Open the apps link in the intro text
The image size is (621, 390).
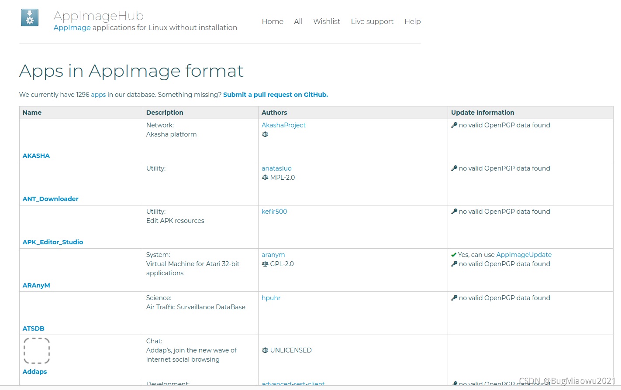point(98,94)
